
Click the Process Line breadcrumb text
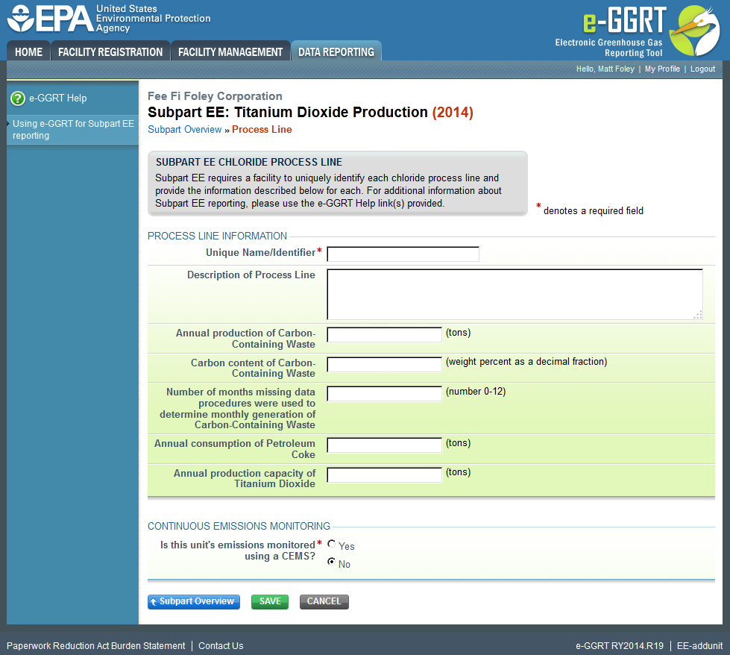pyautogui.click(x=262, y=130)
